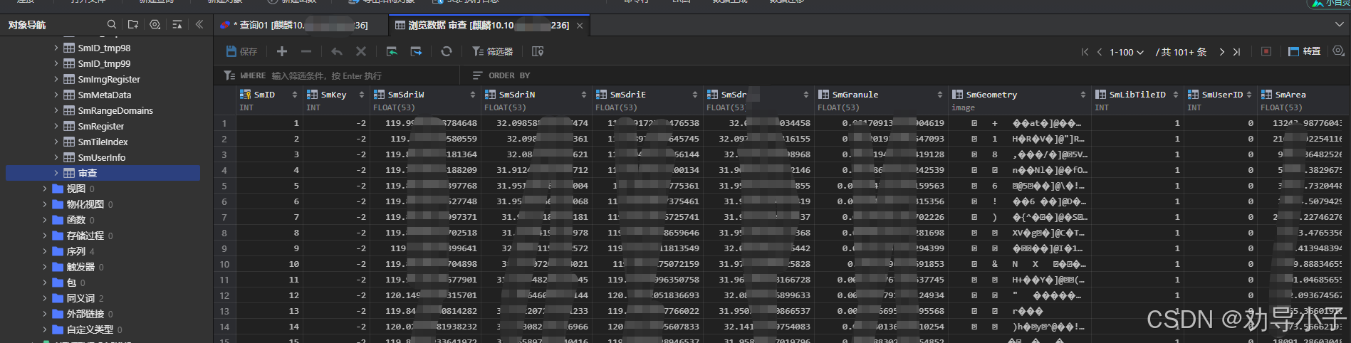The width and height of the screenshot is (1351, 343).
Task: Open the tab list dropdown chevron
Action: tap(1340, 24)
